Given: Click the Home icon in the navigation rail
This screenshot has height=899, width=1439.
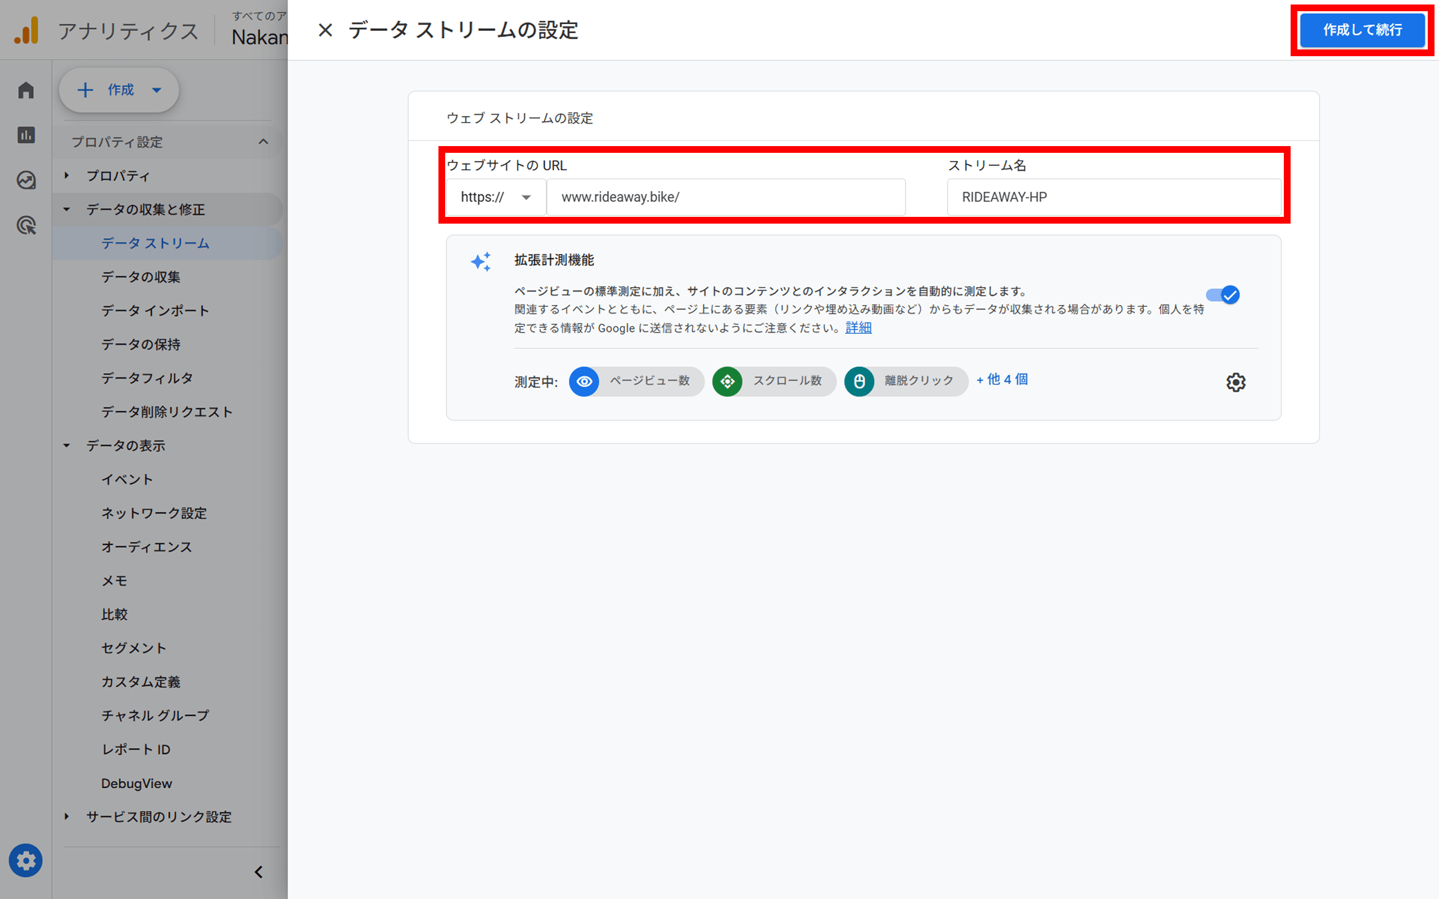Looking at the screenshot, I should click(x=25, y=90).
